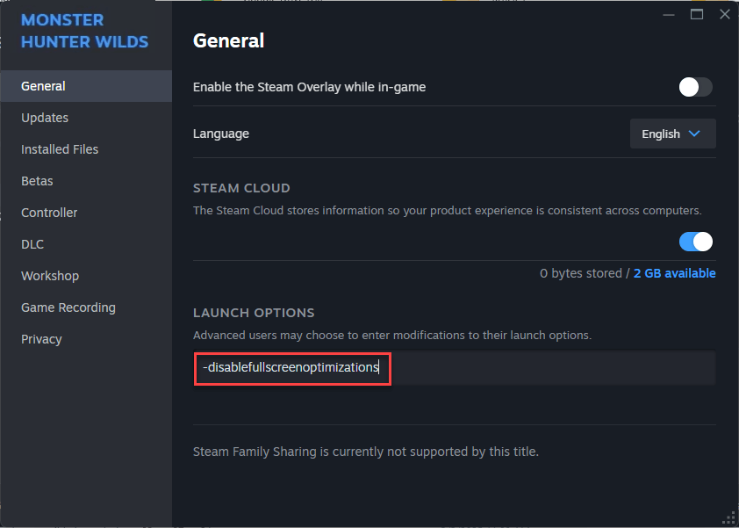Image resolution: width=739 pixels, height=528 pixels.
Task: Open the DLC section
Action: [x=32, y=244]
